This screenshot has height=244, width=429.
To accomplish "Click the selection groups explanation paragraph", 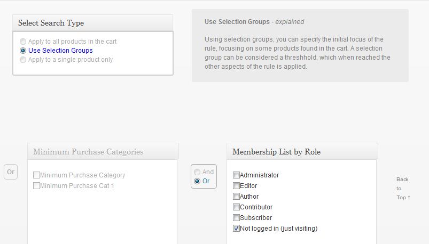I will coord(298,53).
